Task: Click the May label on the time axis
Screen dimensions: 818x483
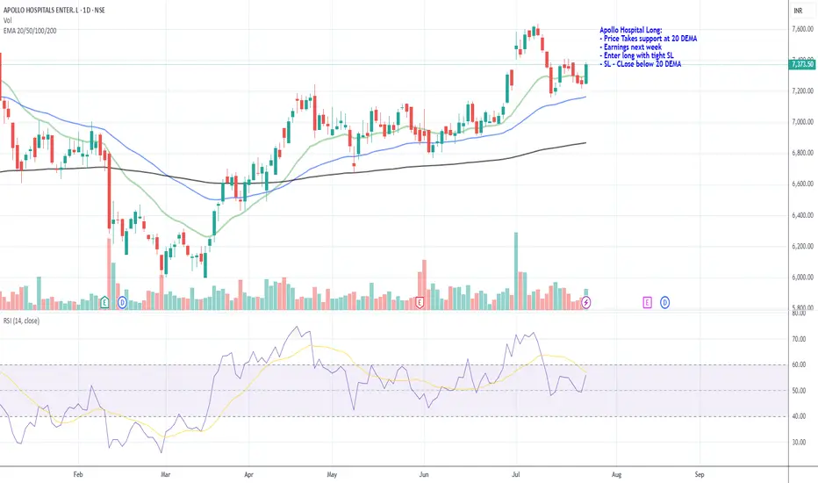Action: tap(332, 474)
